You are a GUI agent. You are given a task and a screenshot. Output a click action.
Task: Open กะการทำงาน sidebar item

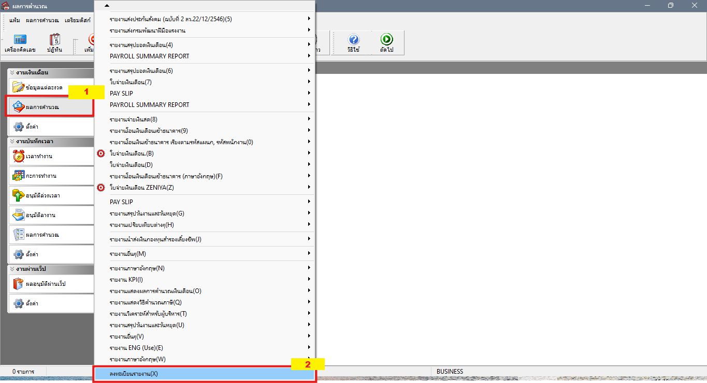click(x=51, y=176)
